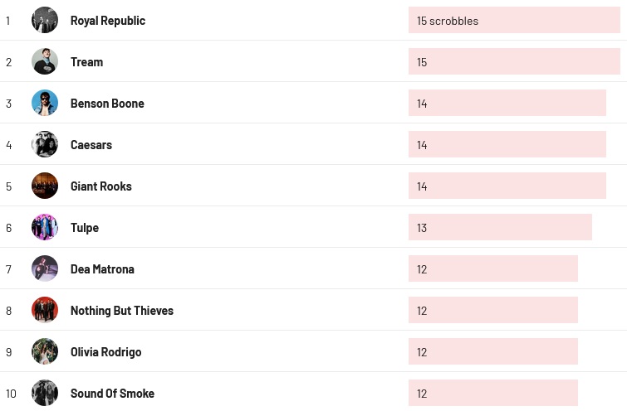Open the Sound Of Smoke name link
The height and width of the screenshot is (411, 627).
click(112, 394)
